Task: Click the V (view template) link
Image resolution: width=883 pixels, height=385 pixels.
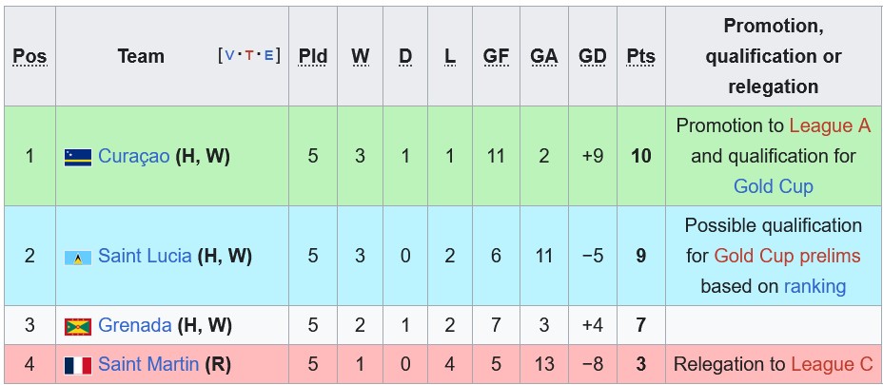Action: coord(228,56)
